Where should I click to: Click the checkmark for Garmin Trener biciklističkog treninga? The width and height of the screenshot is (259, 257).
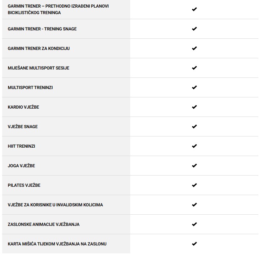[x=194, y=9]
